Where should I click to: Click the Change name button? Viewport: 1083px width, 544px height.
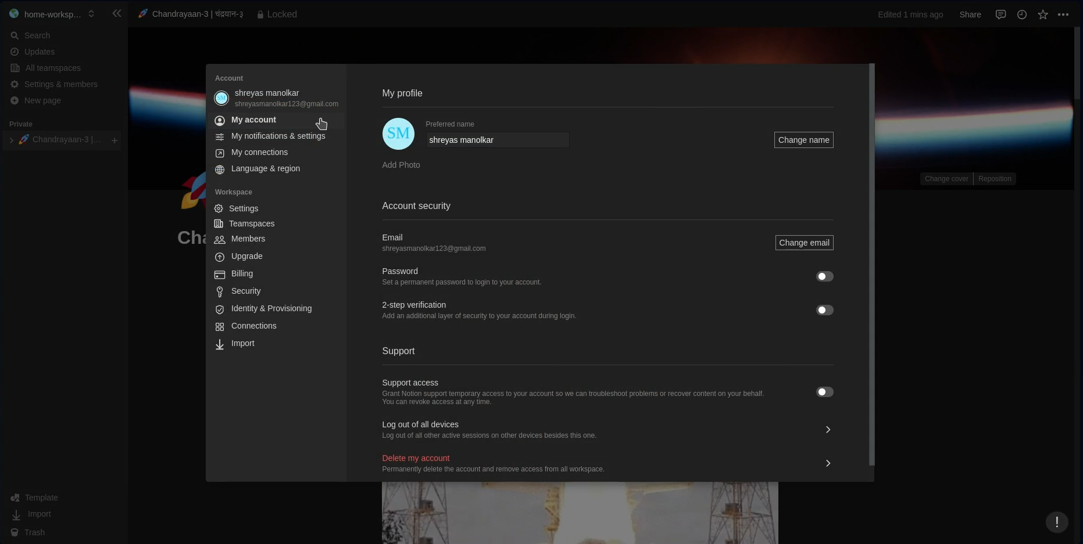click(x=803, y=140)
